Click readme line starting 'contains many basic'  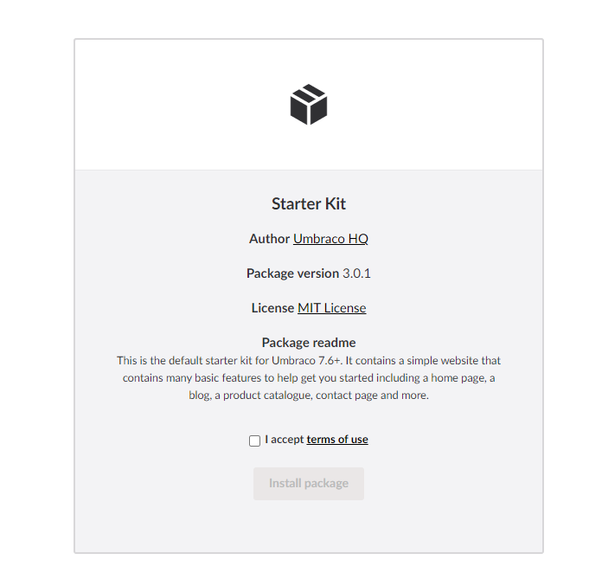pyautogui.click(x=309, y=378)
